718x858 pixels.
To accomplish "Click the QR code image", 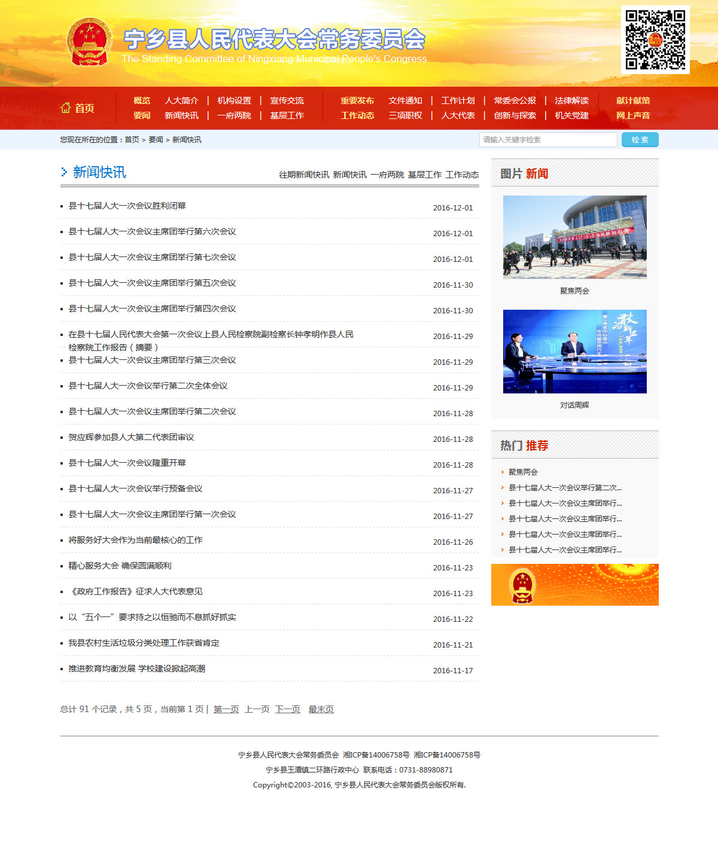I will pos(655,40).
